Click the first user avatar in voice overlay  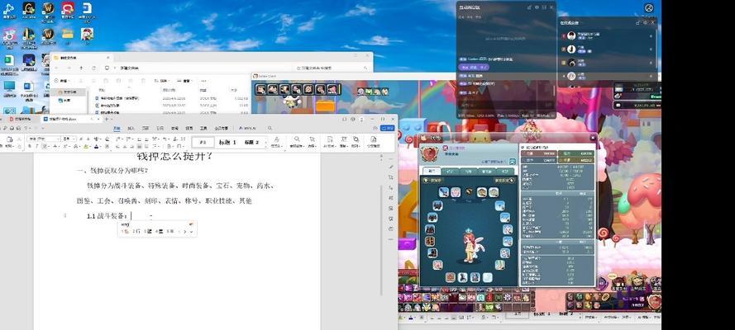tap(571, 35)
